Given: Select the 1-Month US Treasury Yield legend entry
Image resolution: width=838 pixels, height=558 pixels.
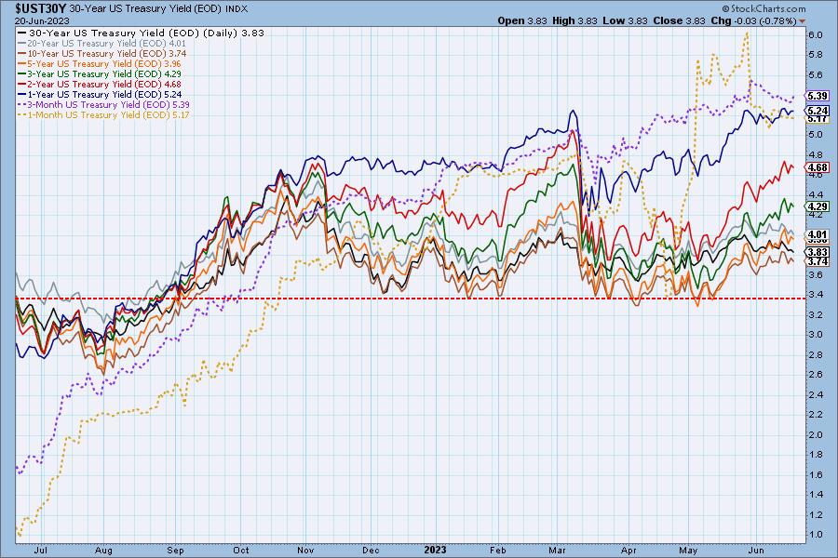Looking at the screenshot, I should coord(103,114).
